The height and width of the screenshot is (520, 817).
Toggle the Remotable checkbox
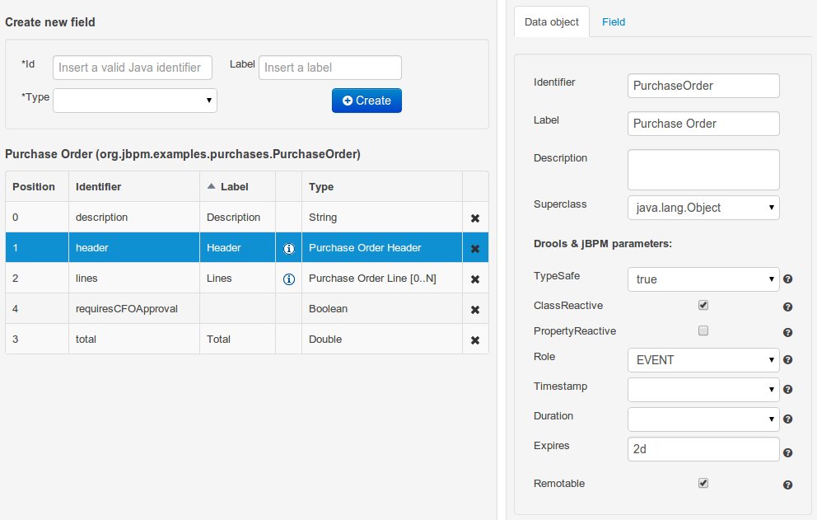(703, 483)
